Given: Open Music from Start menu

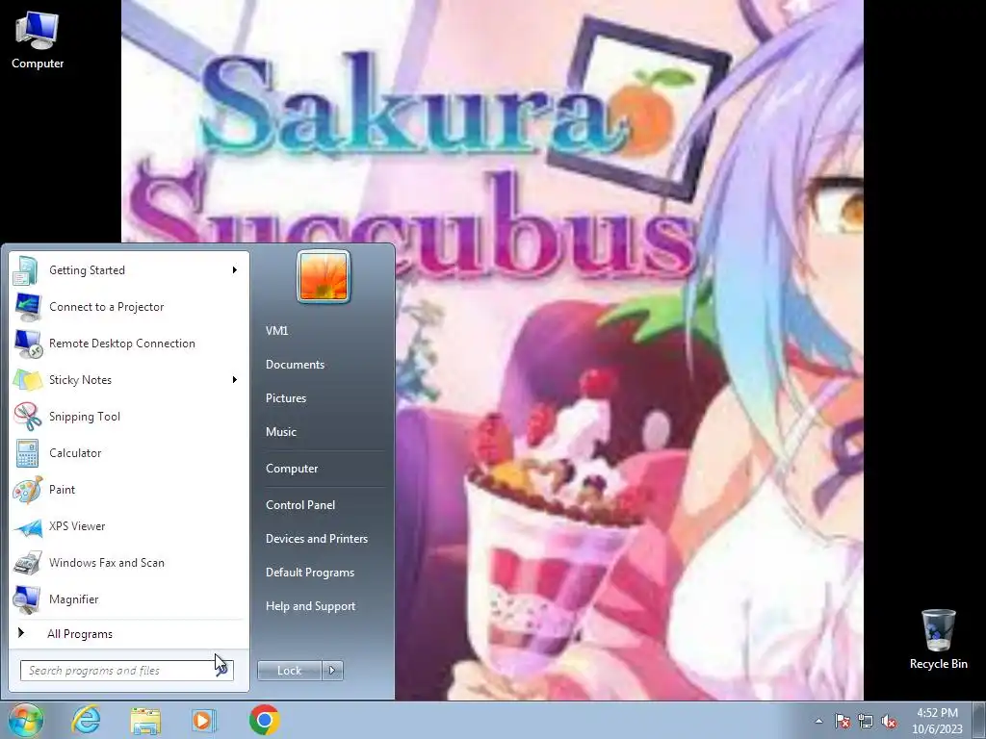Looking at the screenshot, I should pyautogui.click(x=280, y=432).
